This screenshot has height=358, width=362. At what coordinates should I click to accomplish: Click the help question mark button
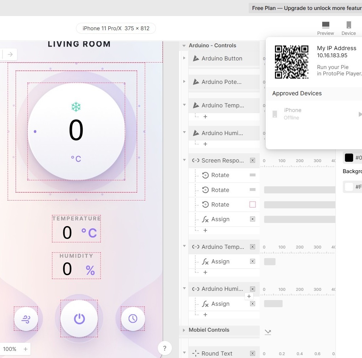[x=164, y=348]
